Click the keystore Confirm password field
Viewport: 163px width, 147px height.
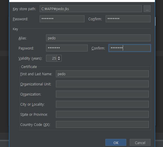pos(128,19)
